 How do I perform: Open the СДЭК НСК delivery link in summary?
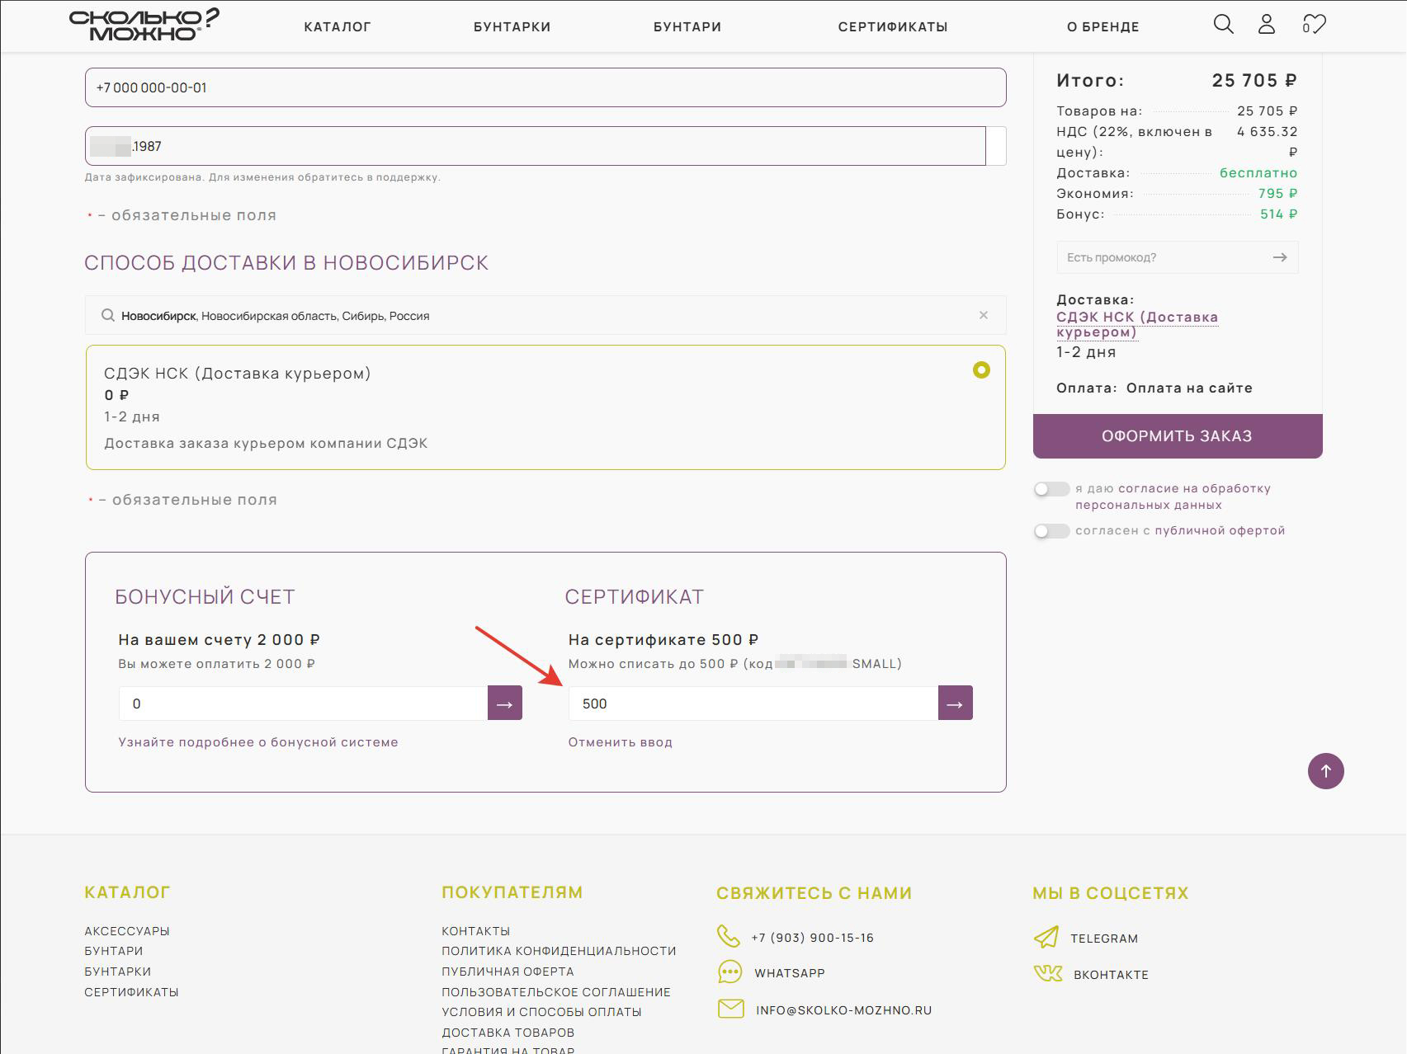coord(1137,324)
